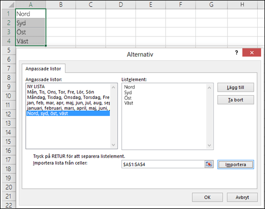Select cell A4 containing Väst
The height and width of the screenshot is (209, 265).
(30, 41)
